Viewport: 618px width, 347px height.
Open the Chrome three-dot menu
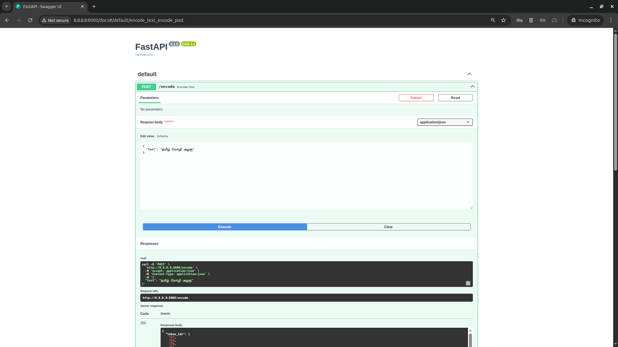(611, 20)
